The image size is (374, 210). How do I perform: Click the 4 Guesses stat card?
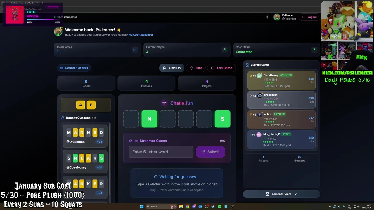pyautogui.click(x=146, y=83)
